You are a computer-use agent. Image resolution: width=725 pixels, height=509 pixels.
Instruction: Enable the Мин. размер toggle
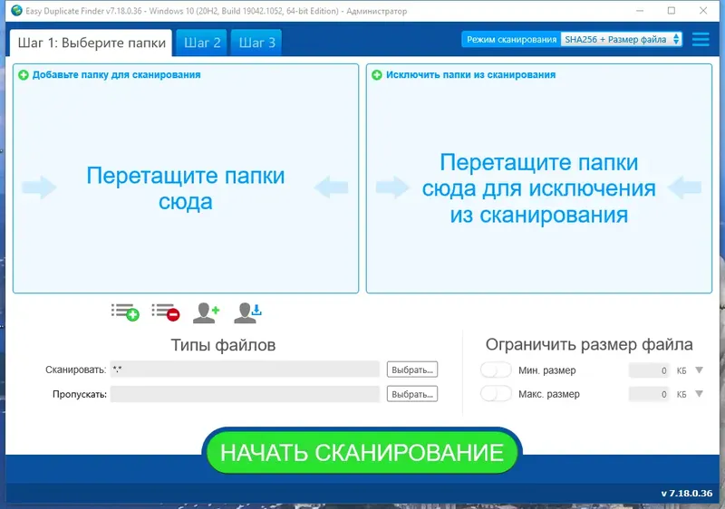tap(496, 370)
